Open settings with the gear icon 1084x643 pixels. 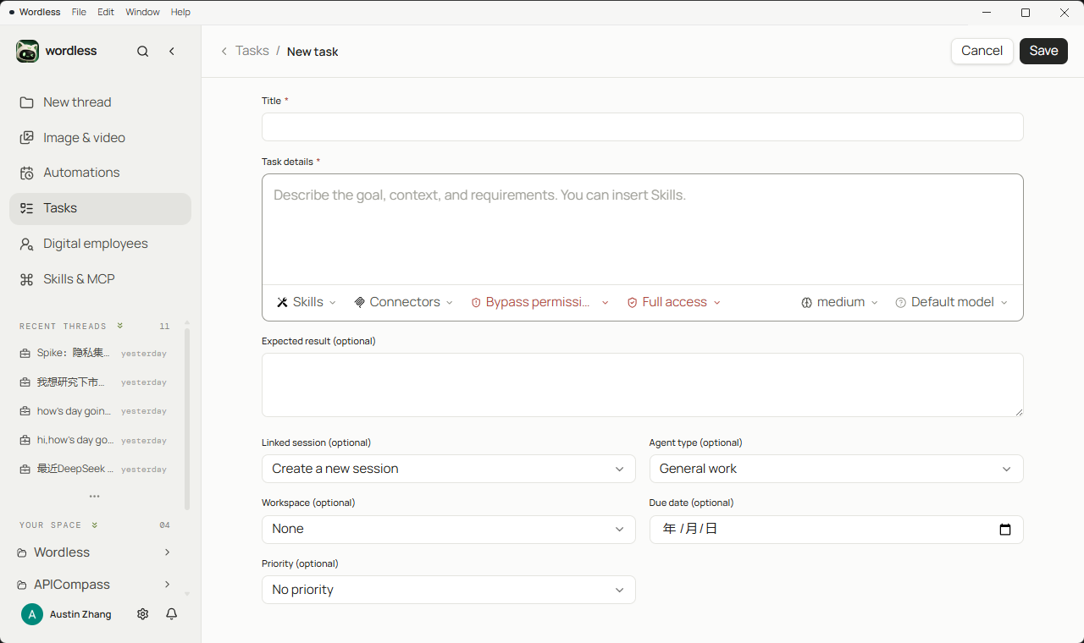(143, 614)
